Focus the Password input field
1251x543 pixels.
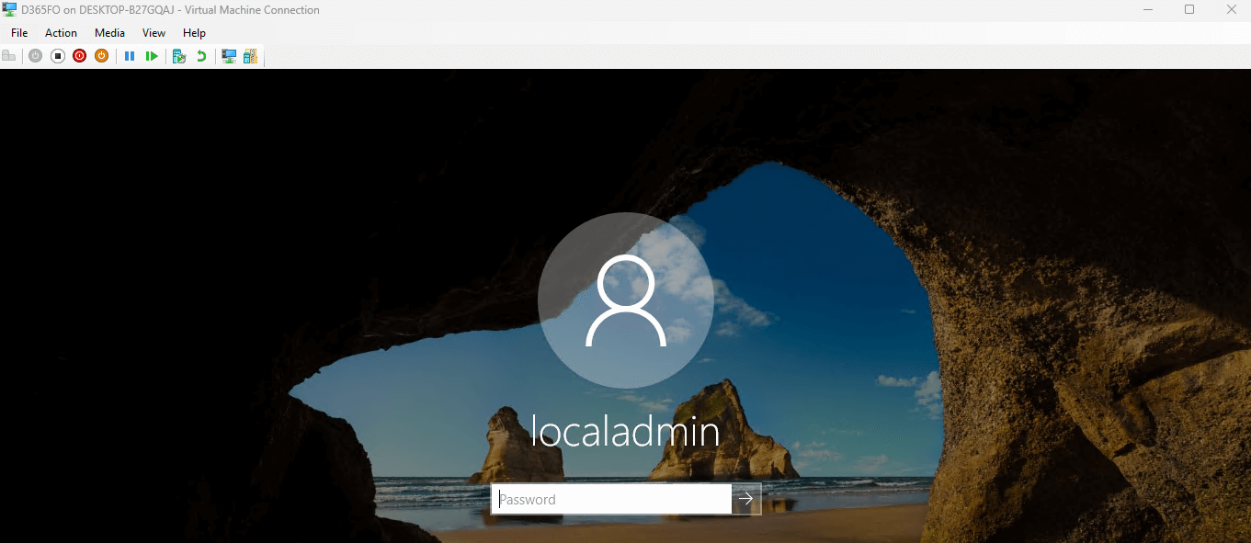[611, 499]
